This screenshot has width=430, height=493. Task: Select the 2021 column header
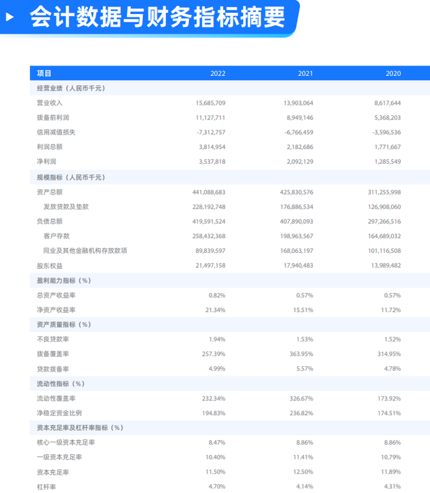coord(306,73)
